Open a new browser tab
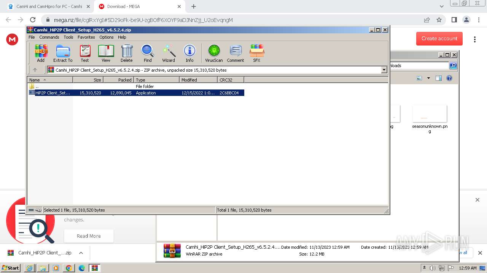The height and width of the screenshot is (273, 487). coord(194,6)
